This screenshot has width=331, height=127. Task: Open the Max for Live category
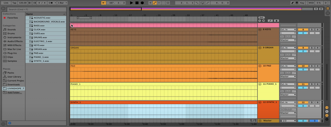[x=14, y=49]
